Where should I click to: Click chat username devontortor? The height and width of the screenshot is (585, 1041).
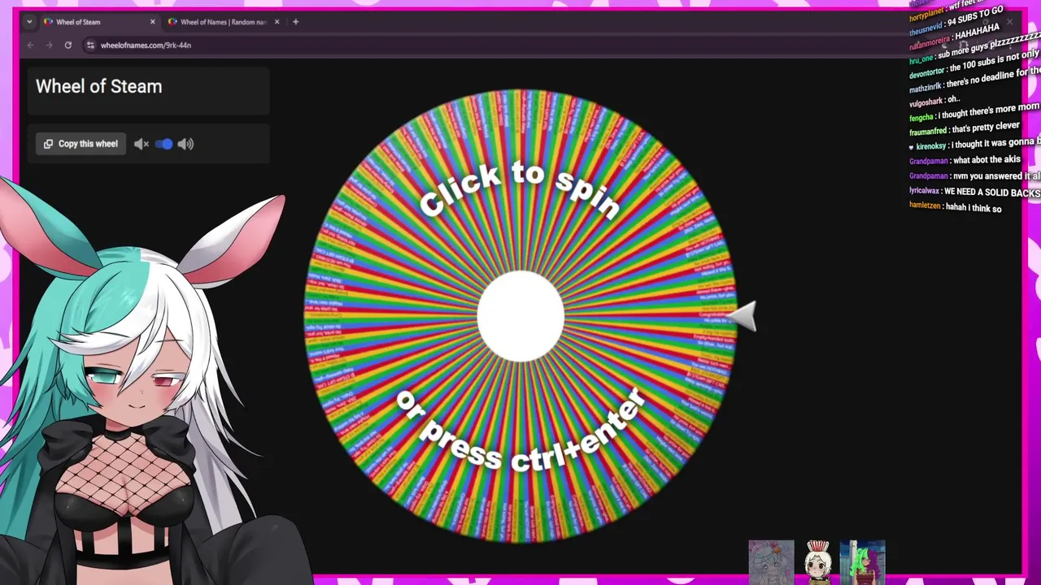927,71
